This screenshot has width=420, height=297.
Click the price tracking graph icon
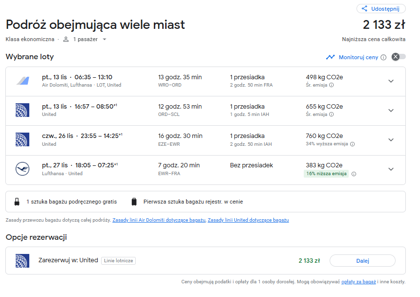[330, 57]
